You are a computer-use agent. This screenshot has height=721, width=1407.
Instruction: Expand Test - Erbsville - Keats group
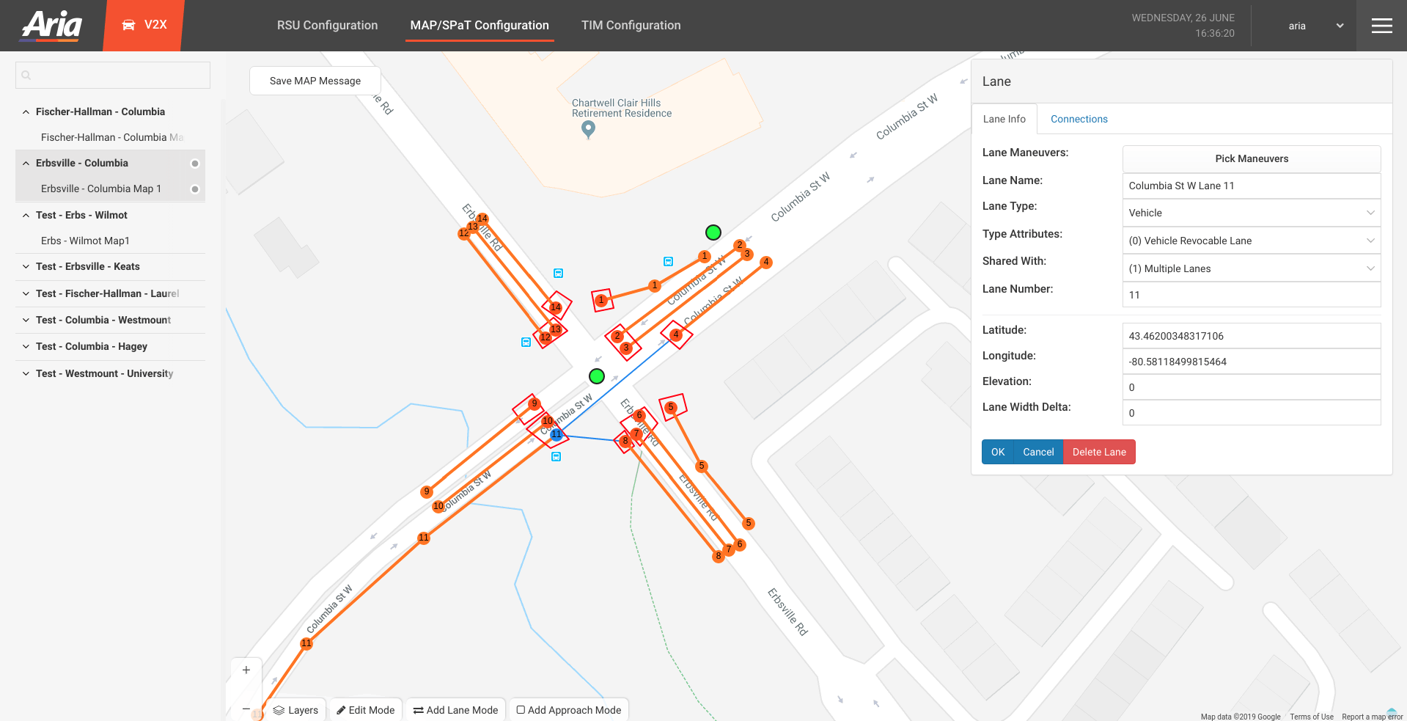tap(26, 267)
